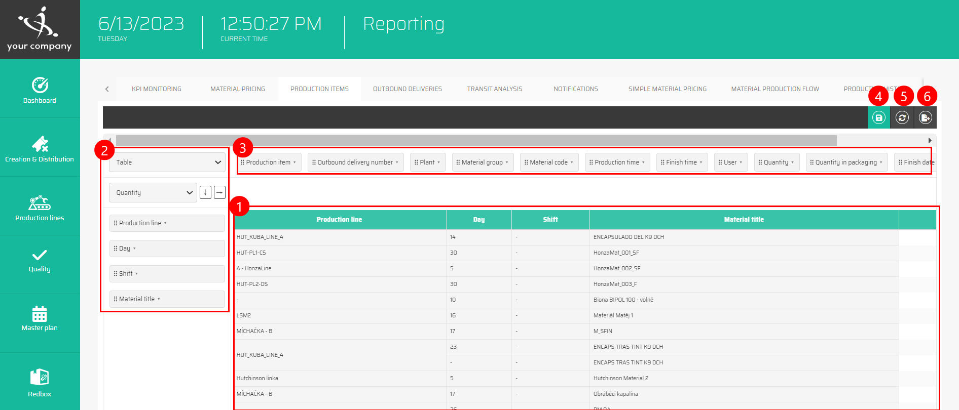The width and height of the screenshot is (959, 410).
Task: Open the Quality module
Action: click(x=40, y=260)
